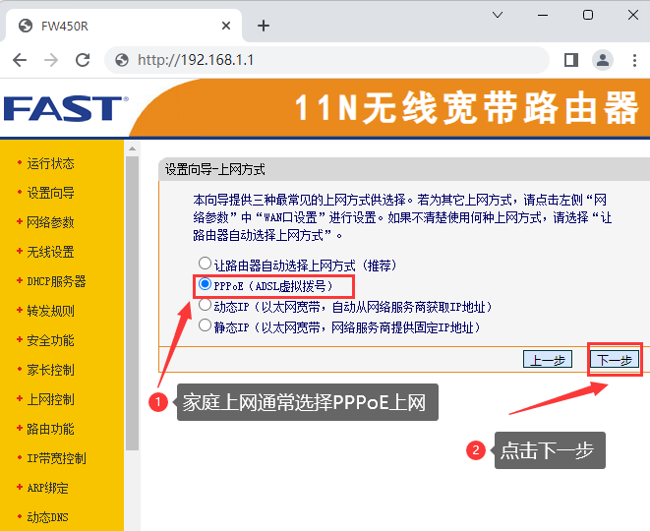Select the FW450R tab
This screenshot has height=531, width=650.
coord(123,27)
